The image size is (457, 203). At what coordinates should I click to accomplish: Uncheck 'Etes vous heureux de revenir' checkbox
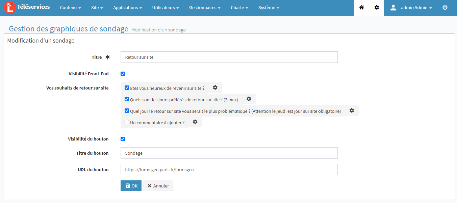[x=127, y=88]
